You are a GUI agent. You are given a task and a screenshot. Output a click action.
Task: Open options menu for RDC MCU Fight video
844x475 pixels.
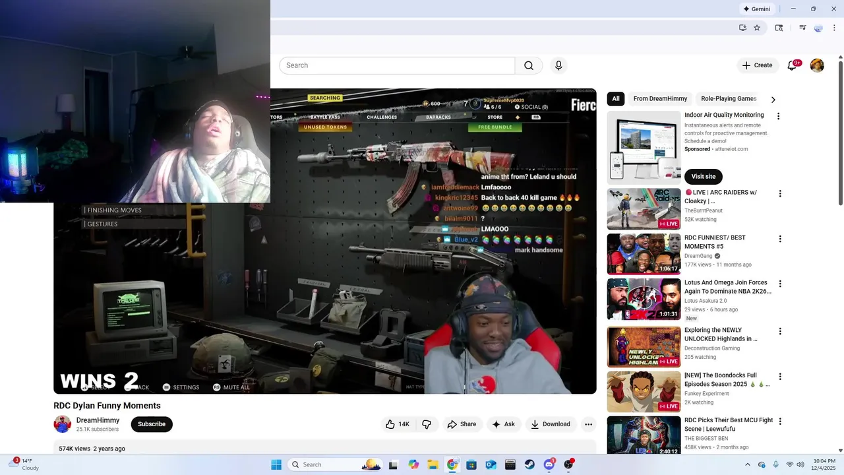[780, 421]
